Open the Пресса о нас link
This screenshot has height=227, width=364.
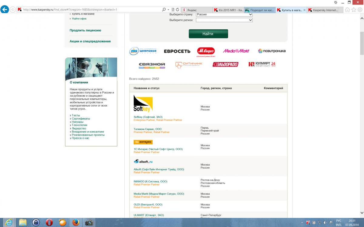pyautogui.click(x=80, y=138)
